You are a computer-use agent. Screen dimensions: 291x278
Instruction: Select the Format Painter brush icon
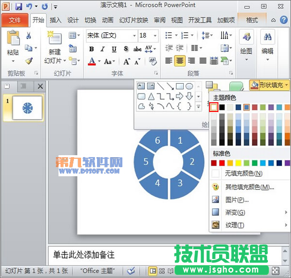pyautogui.click(x=29, y=61)
